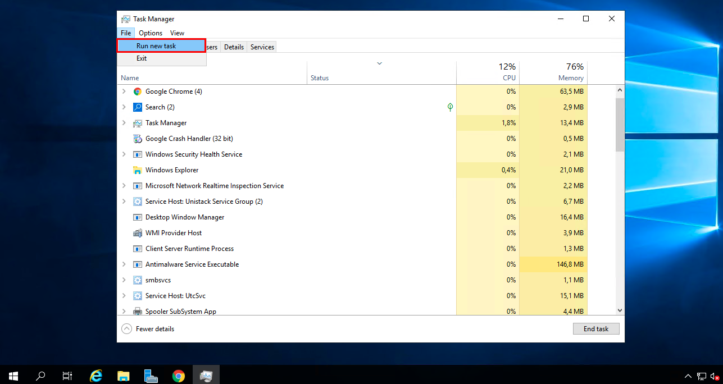Viewport: 723px width, 384px height.
Task: Click the WMI Provider Host icon
Action: click(138, 233)
